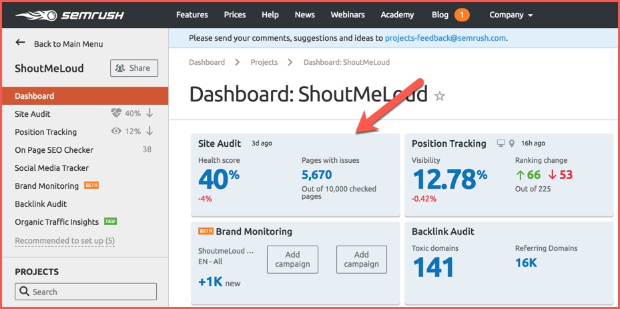Open the 5,670 pages with issues link
The image size is (620, 309).
316,175
